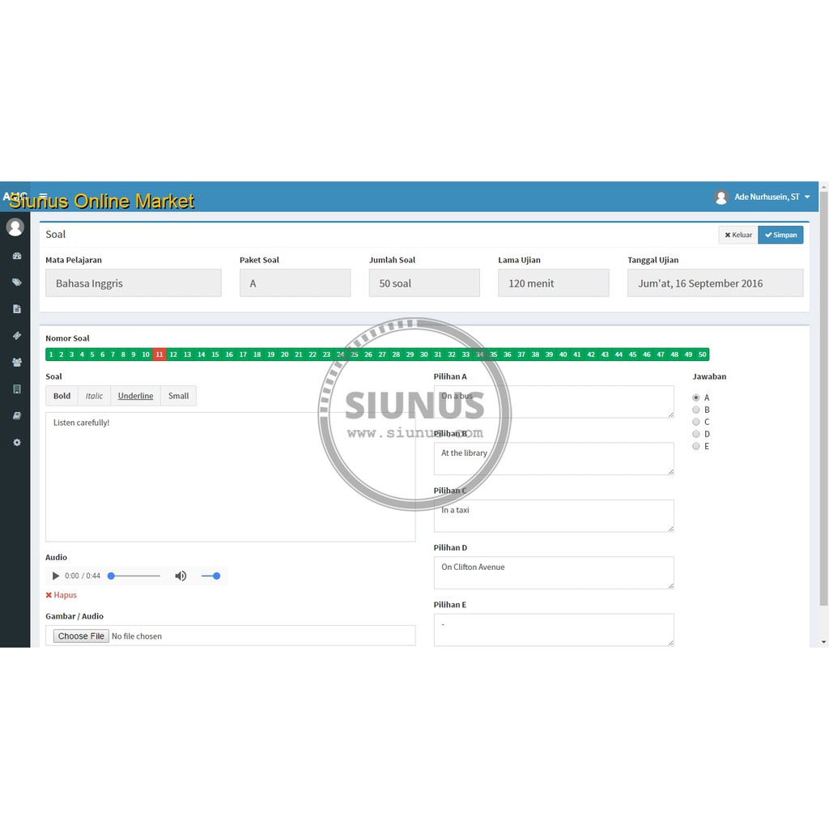Select answer E radio button
Viewport: 829px width, 829px height.
tap(695, 446)
